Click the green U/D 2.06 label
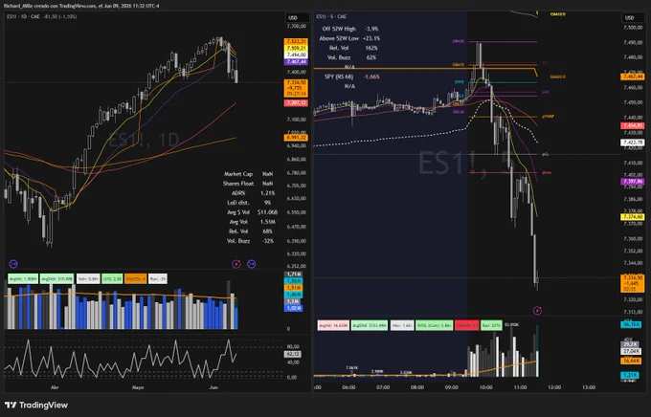 tap(112, 279)
